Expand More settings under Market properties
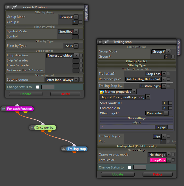This screenshot has width=184, height=186. (x=137, y=118)
